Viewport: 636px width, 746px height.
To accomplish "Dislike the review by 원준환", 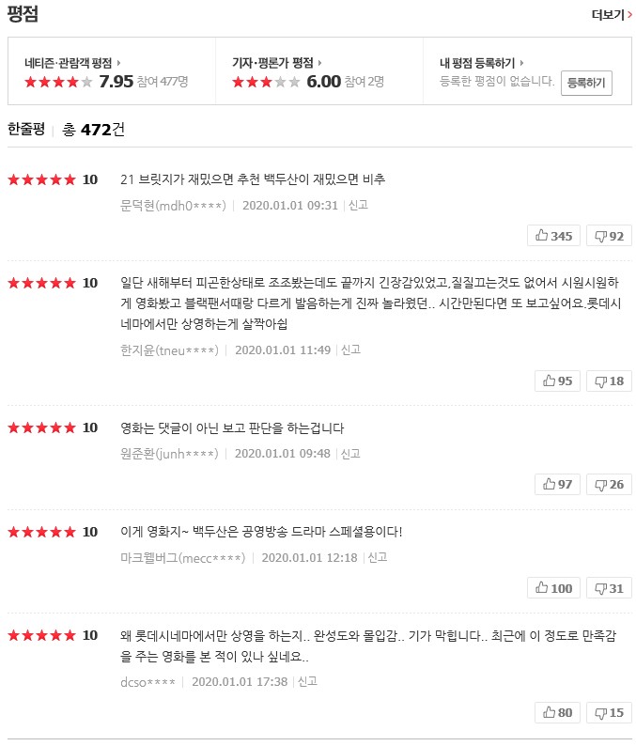I will point(609,484).
